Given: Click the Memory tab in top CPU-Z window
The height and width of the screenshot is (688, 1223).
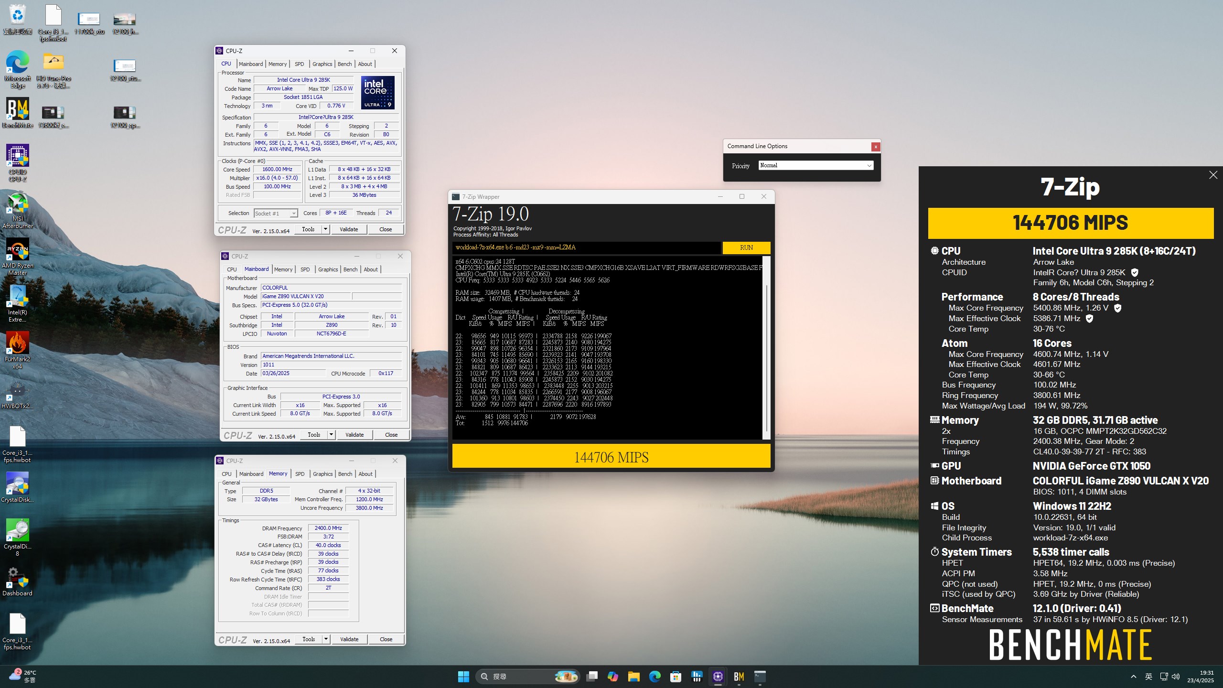Looking at the screenshot, I should pos(278,64).
